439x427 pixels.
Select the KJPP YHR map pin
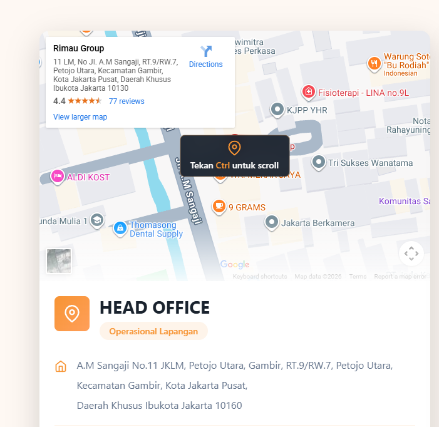click(x=277, y=110)
